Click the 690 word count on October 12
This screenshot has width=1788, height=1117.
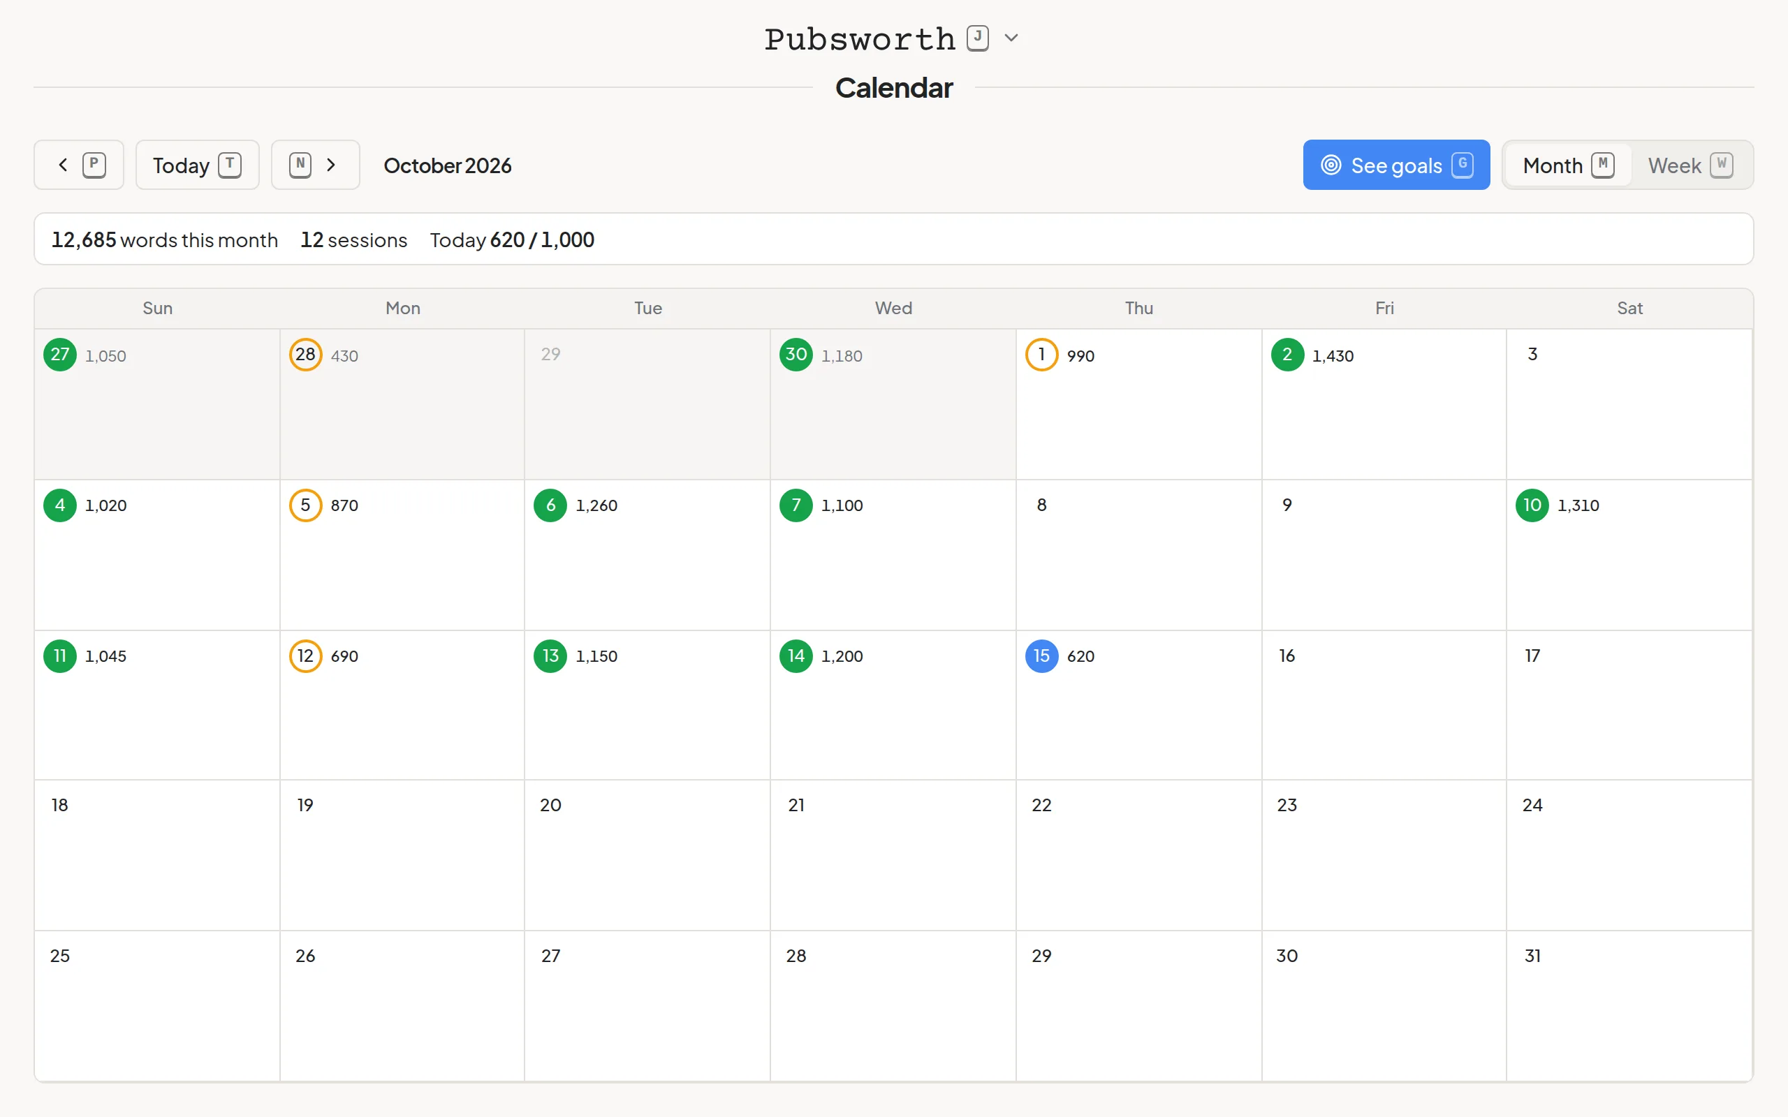point(344,656)
